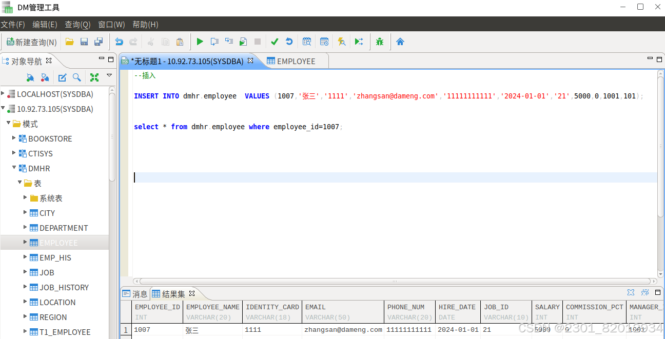Click the New Query (新建查询) button
Screen dimensions: 665x339
click(32, 42)
